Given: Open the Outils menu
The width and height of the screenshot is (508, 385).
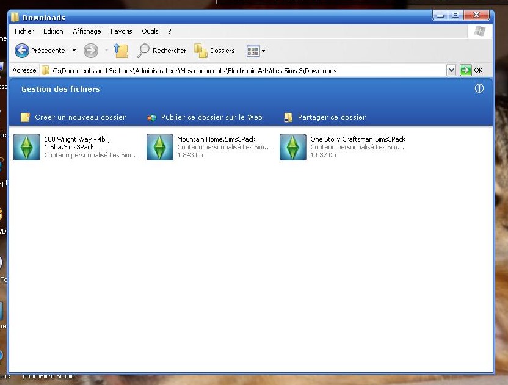Looking at the screenshot, I should pos(150,31).
